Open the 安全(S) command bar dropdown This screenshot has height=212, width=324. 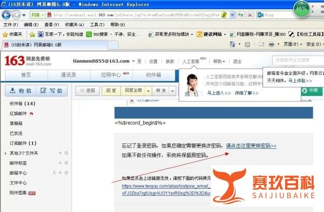tap(315, 44)
